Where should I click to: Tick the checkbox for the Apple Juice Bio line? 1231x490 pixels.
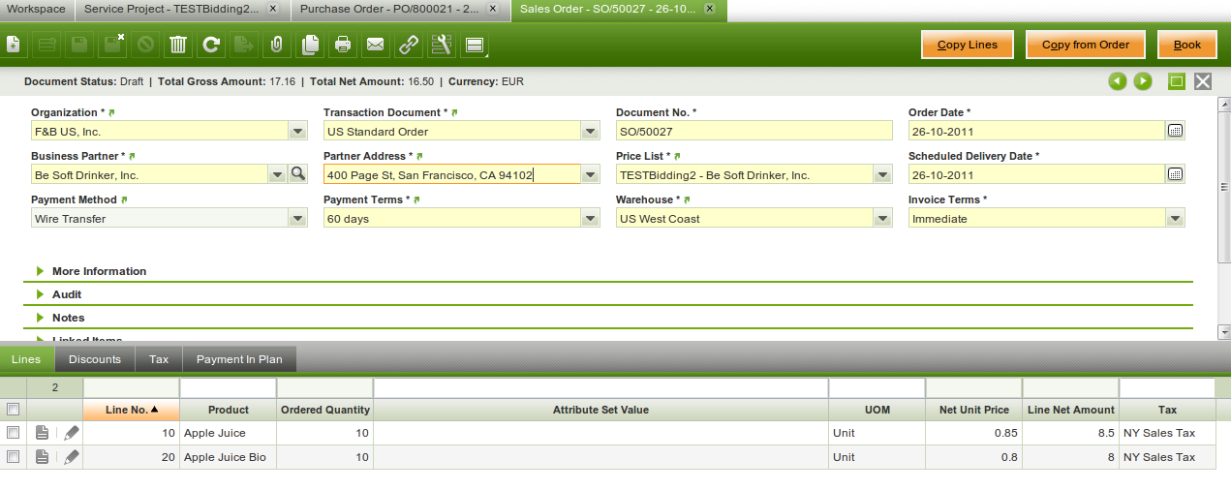pos(13,457)
